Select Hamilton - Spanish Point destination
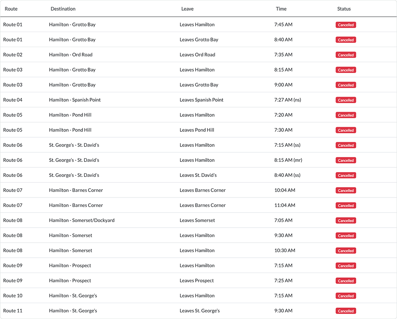Viewport: 397px width, 319px height. point(75,100)
